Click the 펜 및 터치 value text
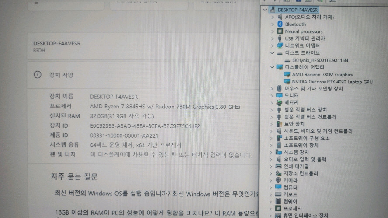Viewport: 388px width, 218px height. pos(171,155)
